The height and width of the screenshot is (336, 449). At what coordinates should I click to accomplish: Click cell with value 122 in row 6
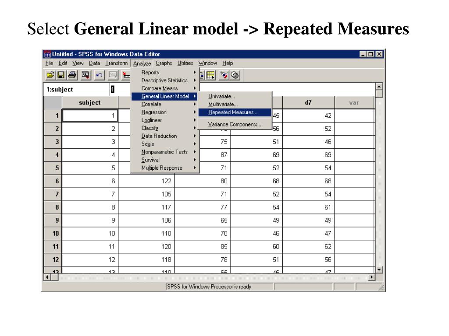click(146, 181)
